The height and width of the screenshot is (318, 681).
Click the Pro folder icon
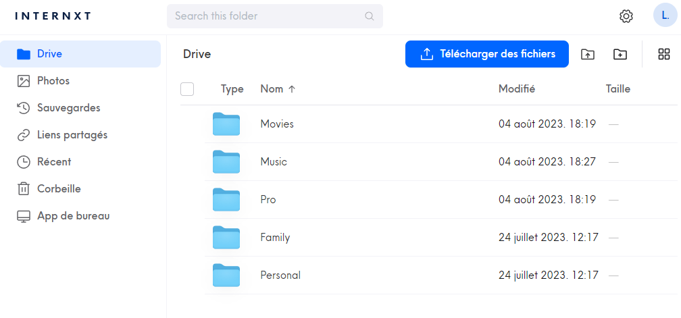coord(226,200)
